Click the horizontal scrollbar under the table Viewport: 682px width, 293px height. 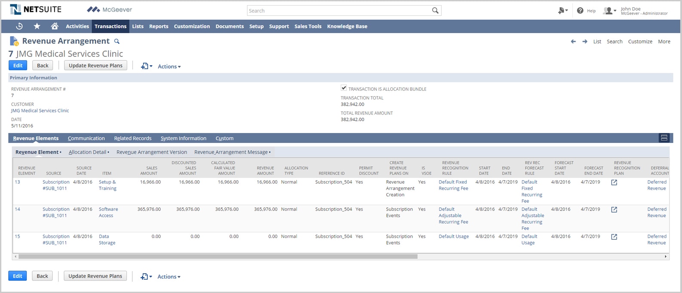[x=218, y=257]
